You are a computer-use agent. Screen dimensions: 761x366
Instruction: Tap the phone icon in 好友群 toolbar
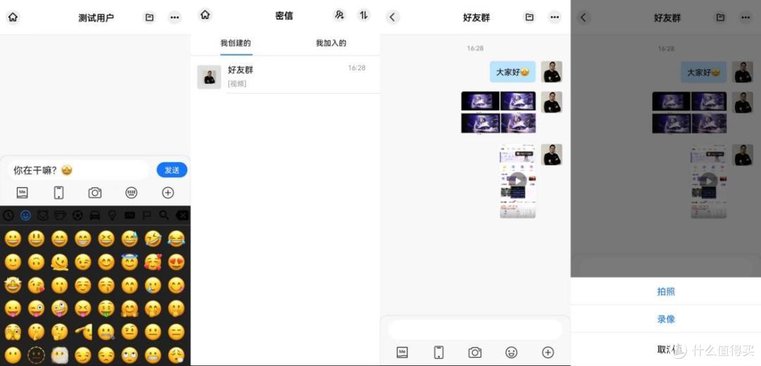439,353
